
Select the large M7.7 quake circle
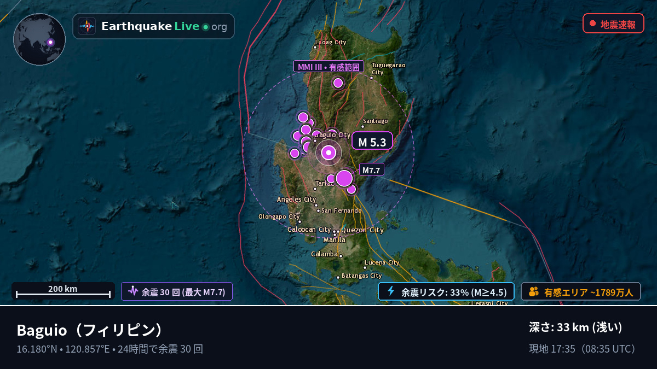coord(344,178)
